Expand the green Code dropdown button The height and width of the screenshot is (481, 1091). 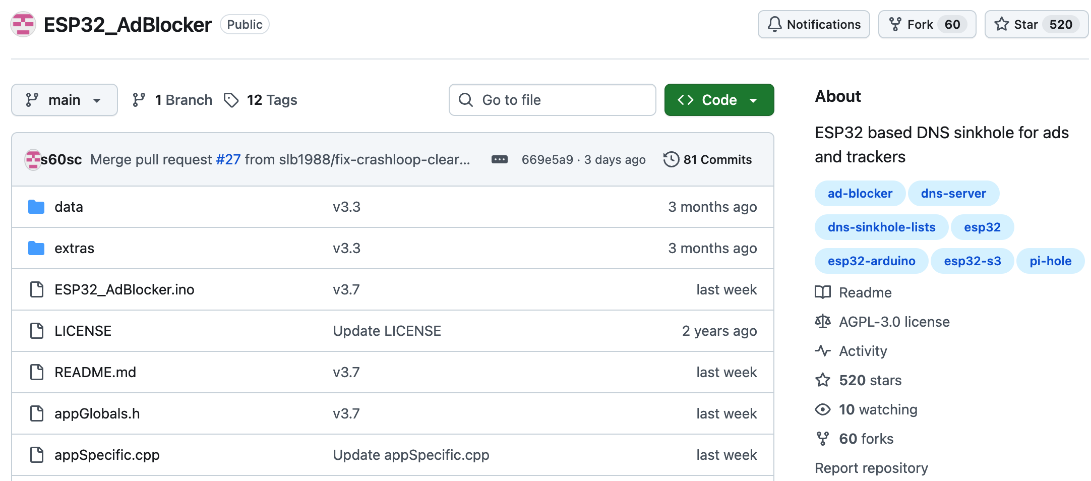click(719, 100)
